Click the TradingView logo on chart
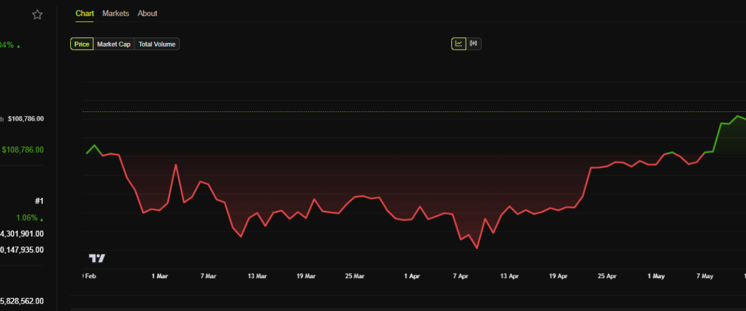Viewport: 746px width, 311px height. [97, 258]
